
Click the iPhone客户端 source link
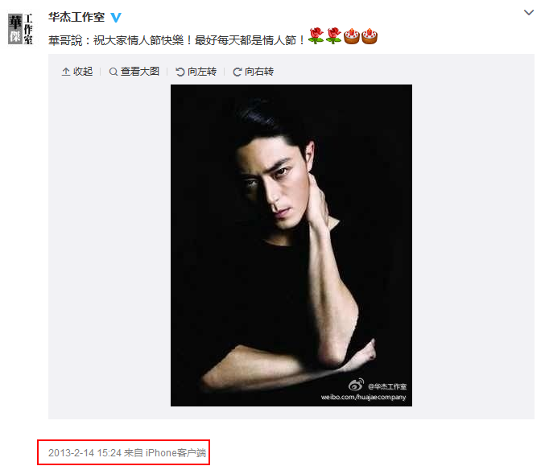175,453
